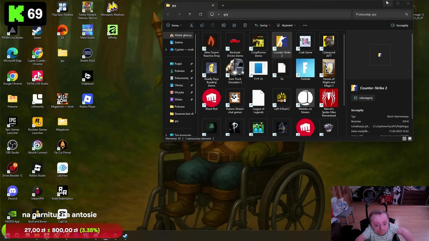Select the gry tab in File Explorer

tap(191, 5)
